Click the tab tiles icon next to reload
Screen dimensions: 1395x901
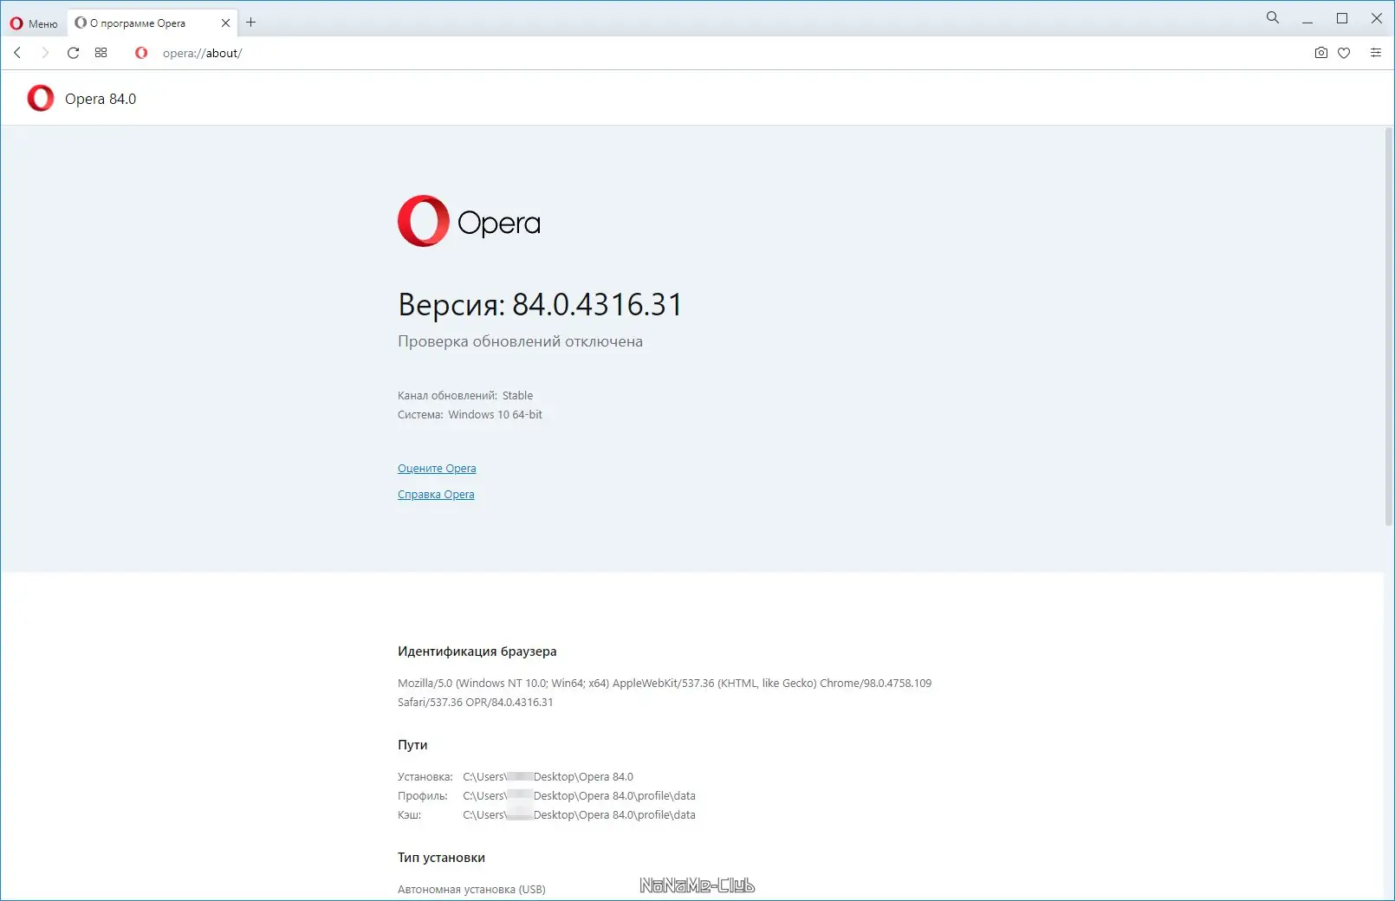(101, 53)
